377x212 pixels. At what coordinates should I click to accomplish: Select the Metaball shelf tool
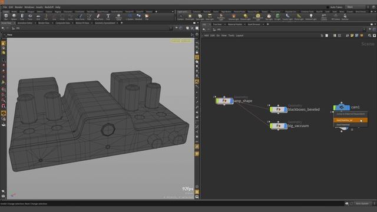138,17
